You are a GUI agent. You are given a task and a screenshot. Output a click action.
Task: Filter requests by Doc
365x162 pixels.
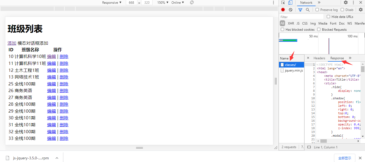click(x=342, y=23)
